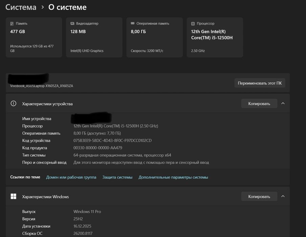Select processor text in device specs
The image size is (306, 237).
point(116,126)
